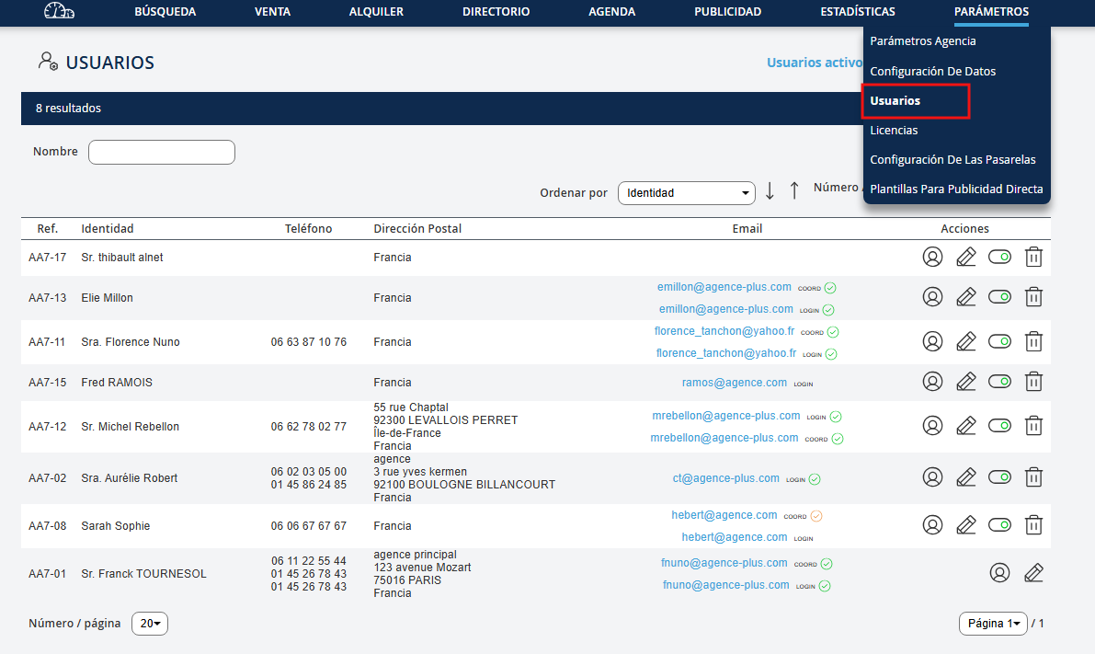1095x654 pixels.
Task: Open the Página 1 page selector
Action: pos(992,624)
